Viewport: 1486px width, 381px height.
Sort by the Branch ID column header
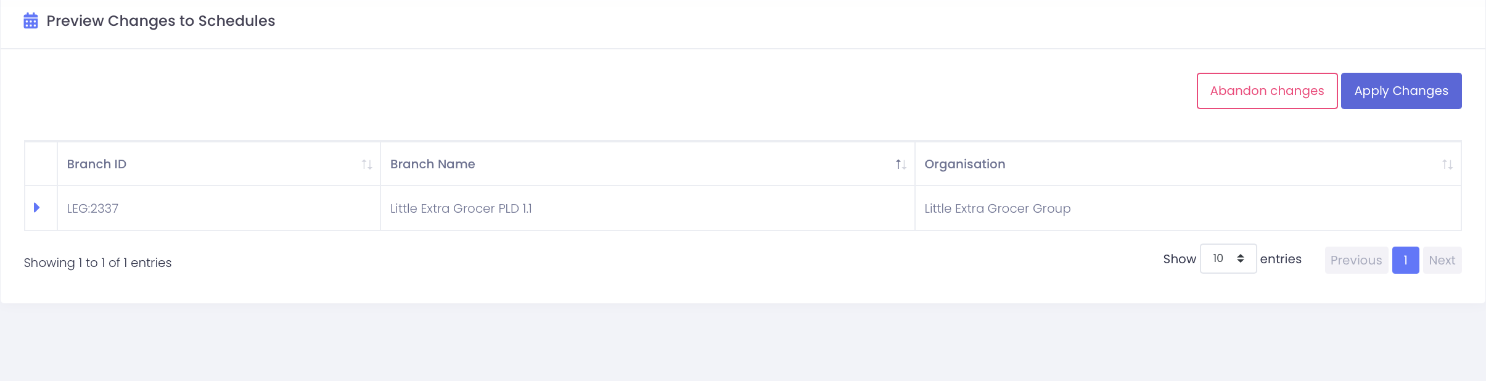point(97,165)
